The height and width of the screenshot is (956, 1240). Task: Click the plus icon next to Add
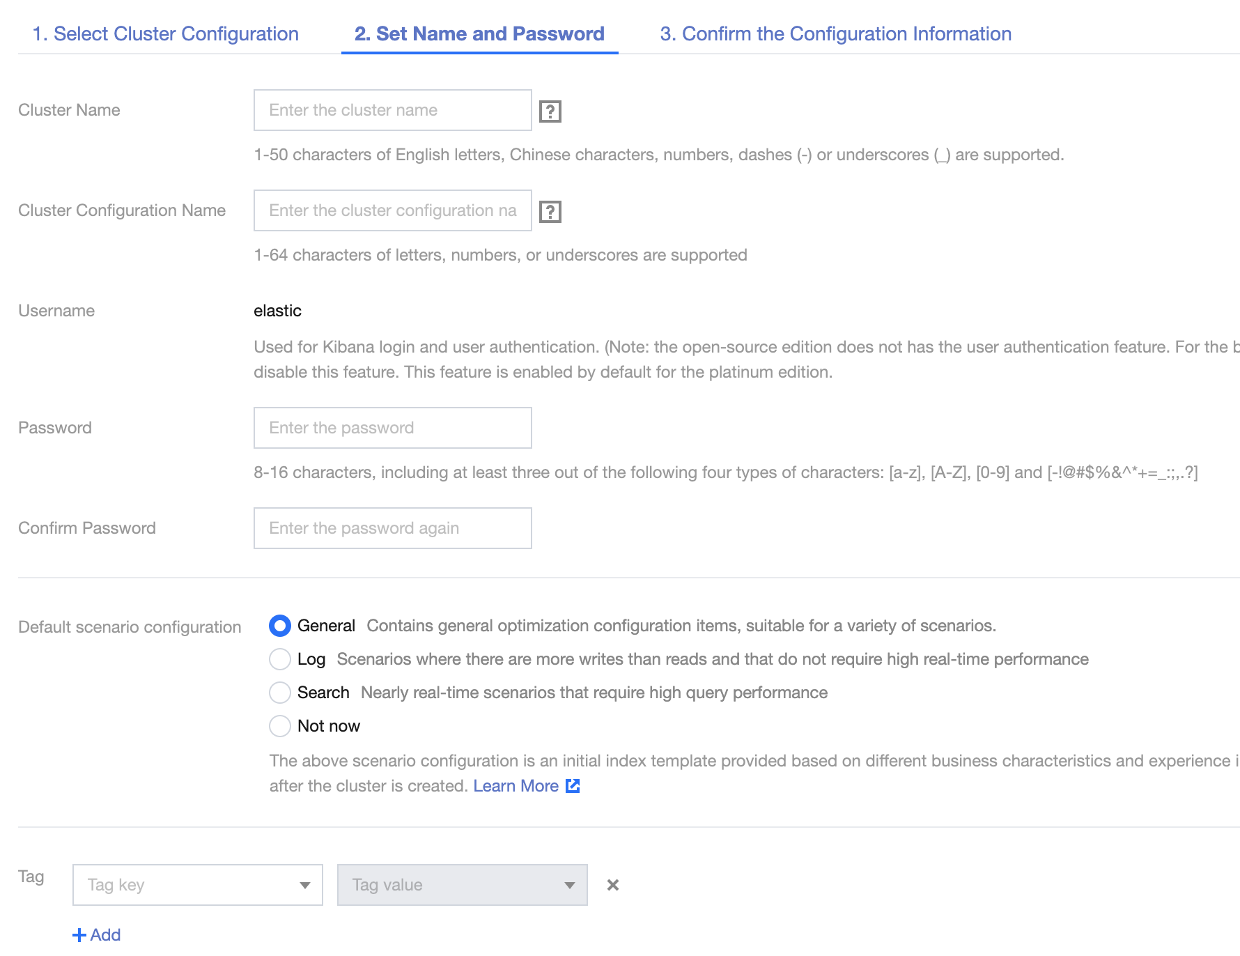pos(79,935)
